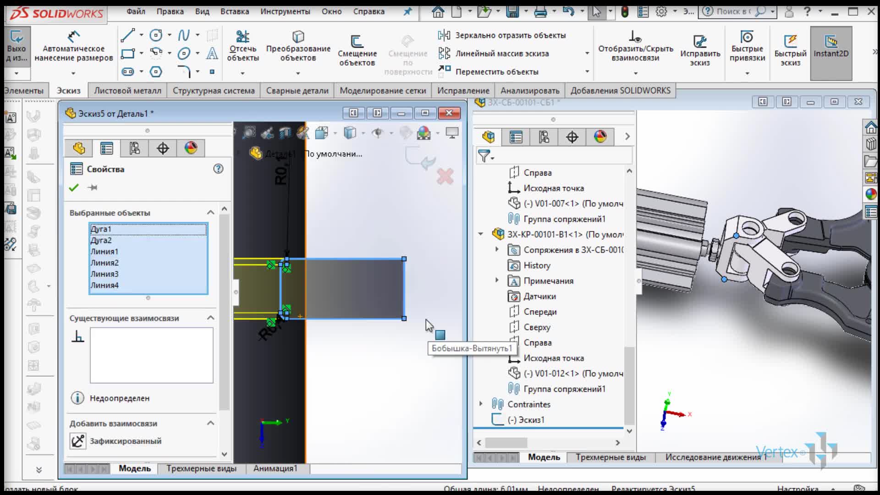Open the Файл menu
The height and width of the screenshot is (495, 880).
(x=136, y=11)
